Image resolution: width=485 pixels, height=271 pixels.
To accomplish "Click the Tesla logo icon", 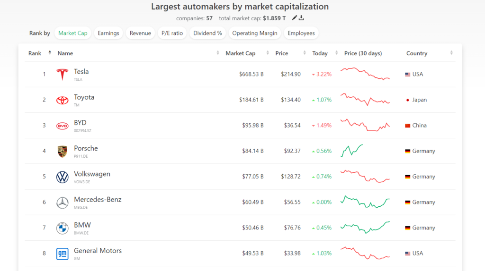I will click(62, 75).
